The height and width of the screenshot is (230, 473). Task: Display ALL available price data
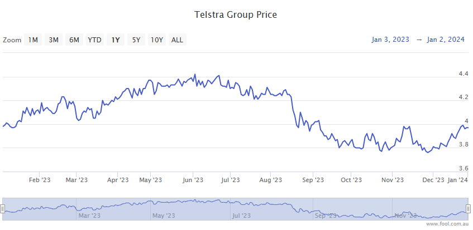(x=177, y=40)
